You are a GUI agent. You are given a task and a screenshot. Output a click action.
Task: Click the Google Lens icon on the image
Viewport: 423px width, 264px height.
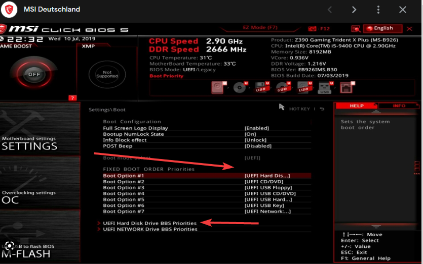(x=9, y=246)
